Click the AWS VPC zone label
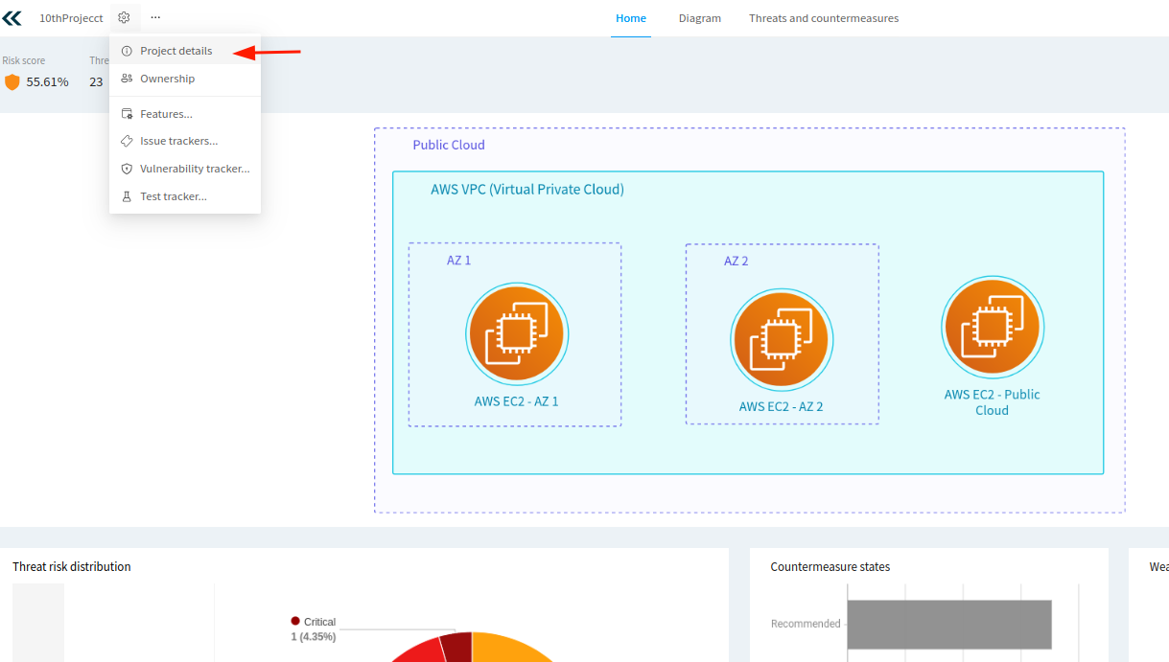This screenshot has width=1169, height=662. [527, 190]
